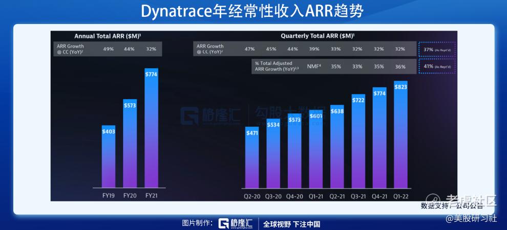The height and width of the screenshot is (230, 507).
Task: Select the 39% quarterly growth value
Action: [314, 49]
